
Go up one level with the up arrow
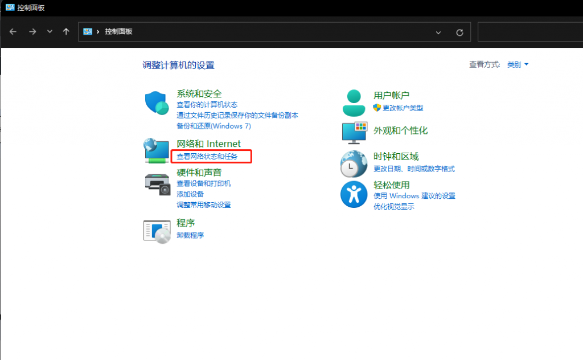coord(66,31)
